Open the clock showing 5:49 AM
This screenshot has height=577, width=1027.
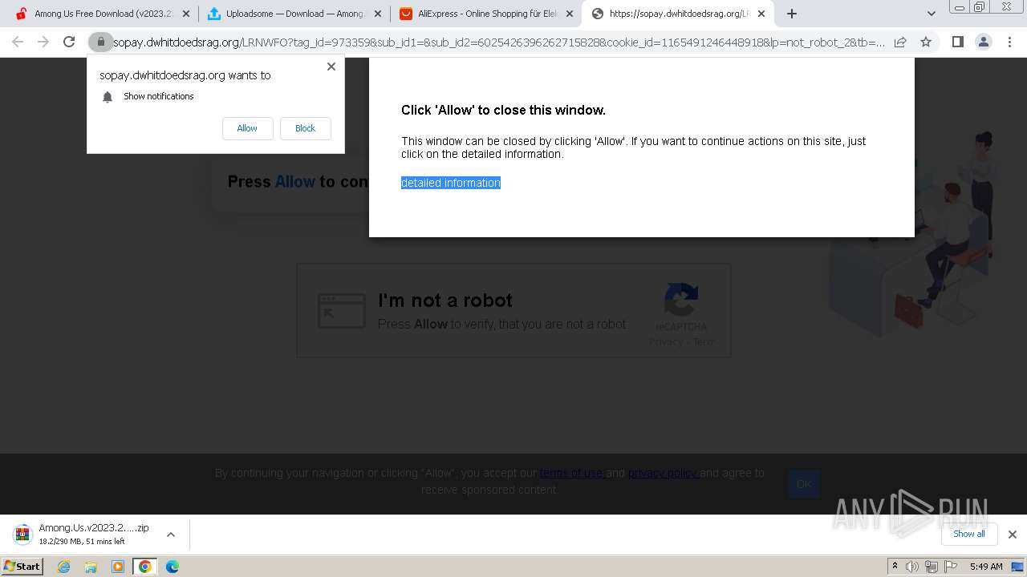(x=986, y=567)
